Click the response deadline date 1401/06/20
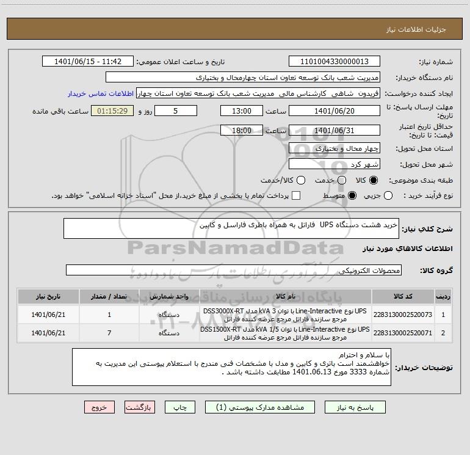Image resolution: width=470 pixels, height=455 pixels. [334, 111]
